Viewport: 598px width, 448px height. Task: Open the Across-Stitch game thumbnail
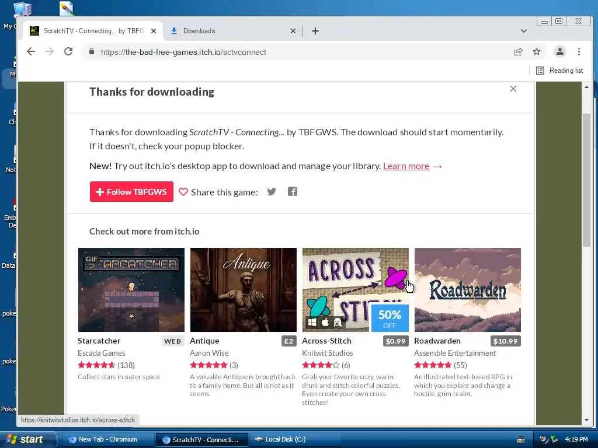pyautogui.click(x=356, y=290)
